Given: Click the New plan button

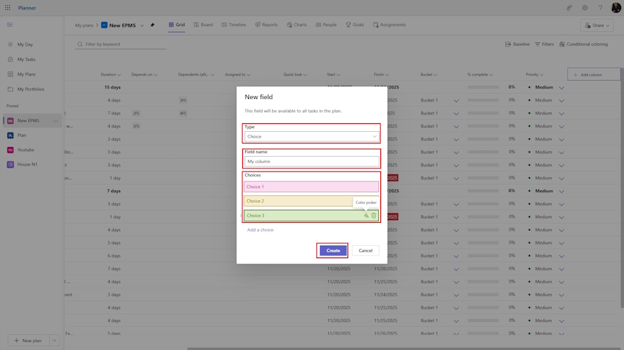Looking at the screenshot, I should coord(28,340).
